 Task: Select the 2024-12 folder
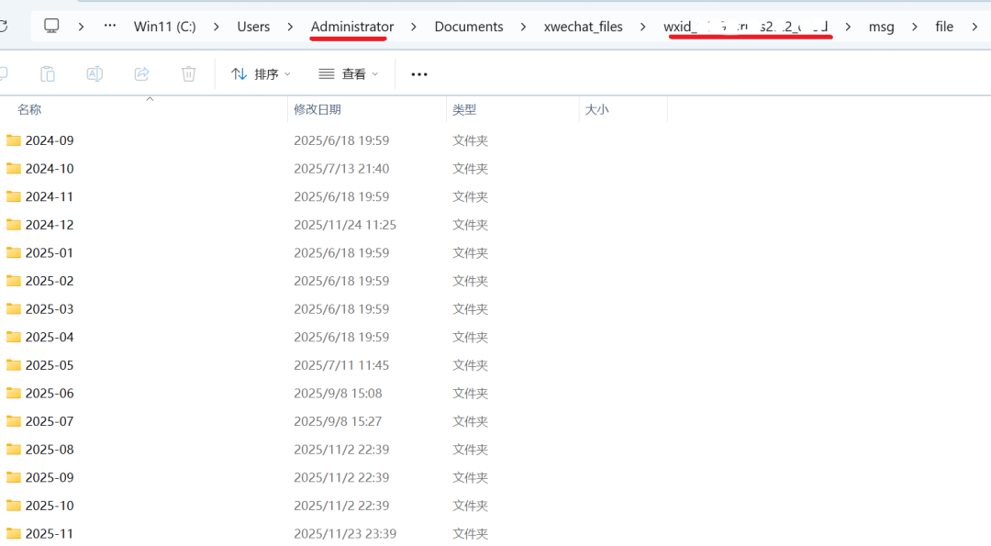(x=50, y=225)
